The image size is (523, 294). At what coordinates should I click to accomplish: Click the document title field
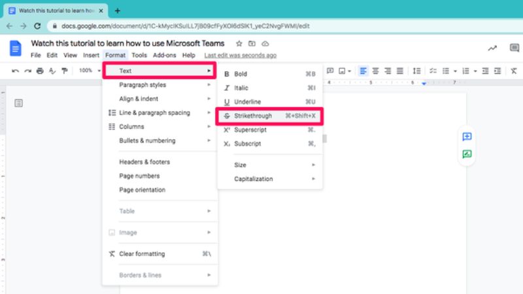coord(127,44)
